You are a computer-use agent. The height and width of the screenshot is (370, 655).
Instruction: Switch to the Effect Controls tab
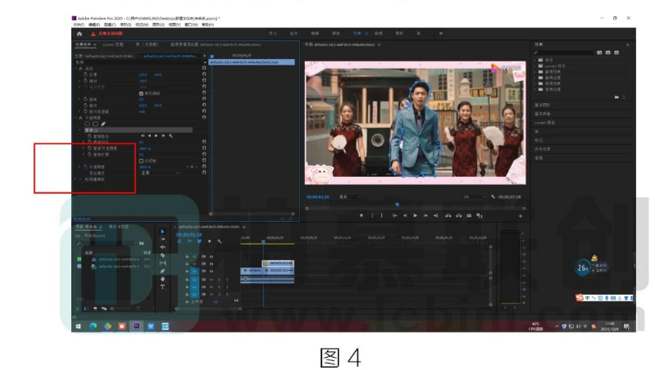pyautogui.click(x=84, y=43)
